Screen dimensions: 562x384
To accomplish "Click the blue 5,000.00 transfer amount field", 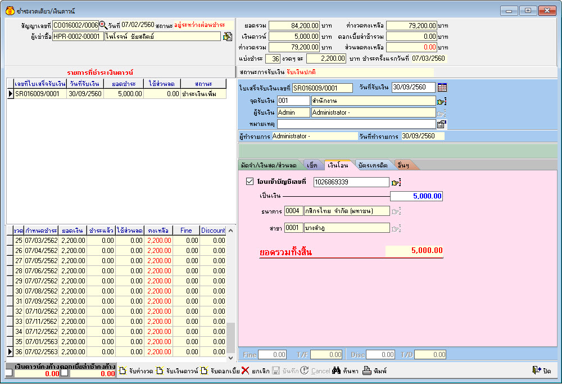I will [x=416, y=196].
